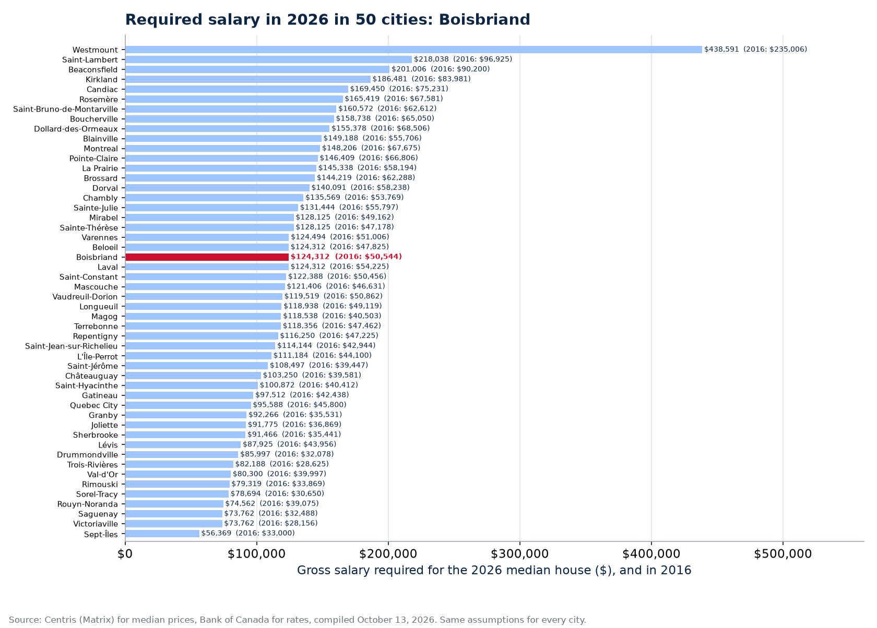Click the 'Vaudreuil-Dorion' label

85,297
